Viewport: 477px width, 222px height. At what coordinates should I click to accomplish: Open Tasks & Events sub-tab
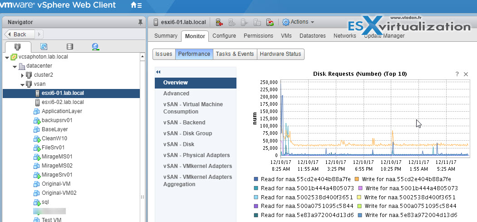(235, 54)
